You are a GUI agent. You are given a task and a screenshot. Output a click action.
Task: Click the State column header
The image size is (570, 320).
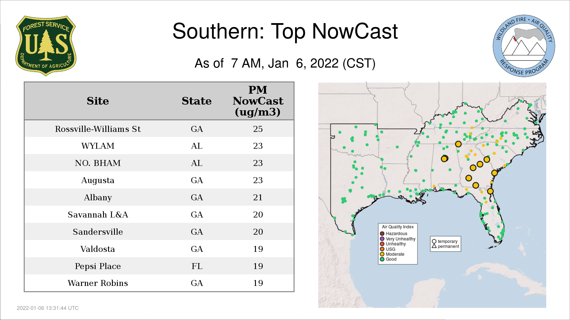coord(197,101)
